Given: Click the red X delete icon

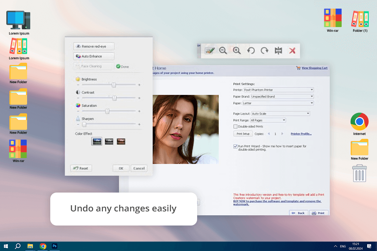Looking at the screenshot, I should pos(292,51).
